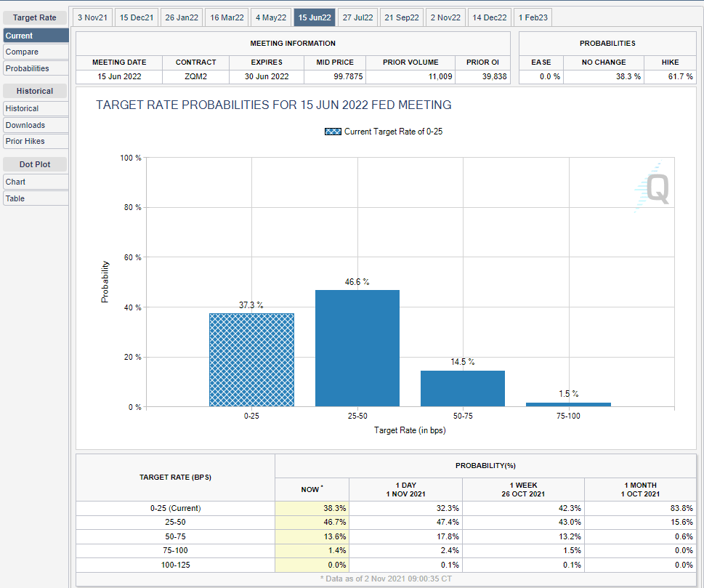
Task: Open the Historical sidebar item
Action: (x=36, y=108)
